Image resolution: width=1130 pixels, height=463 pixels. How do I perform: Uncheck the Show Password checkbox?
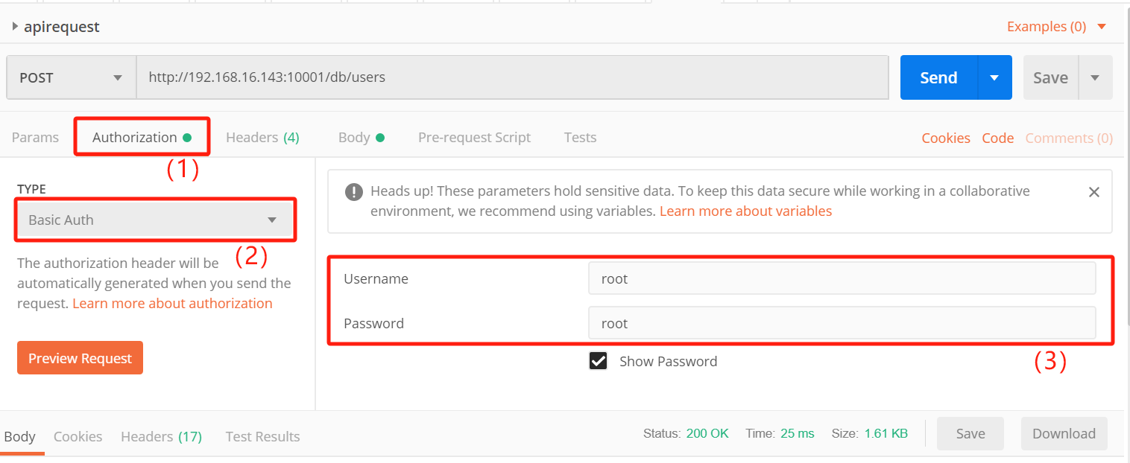[x=598, y=361]
